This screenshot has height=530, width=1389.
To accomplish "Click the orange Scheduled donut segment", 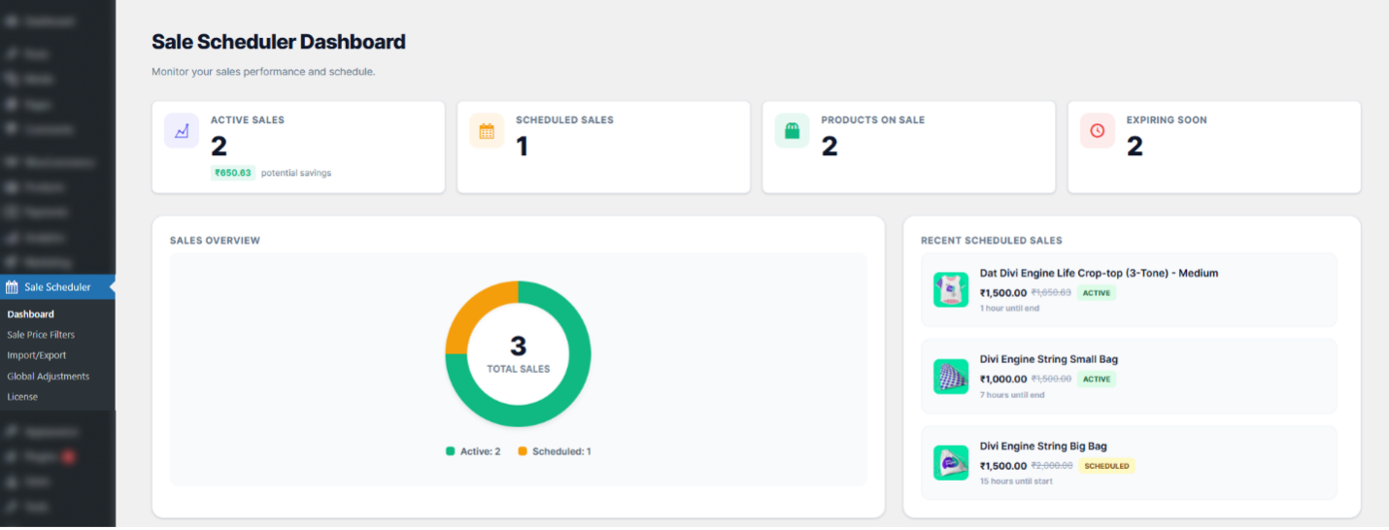I will pyautogui.click(x=473, y=311).
